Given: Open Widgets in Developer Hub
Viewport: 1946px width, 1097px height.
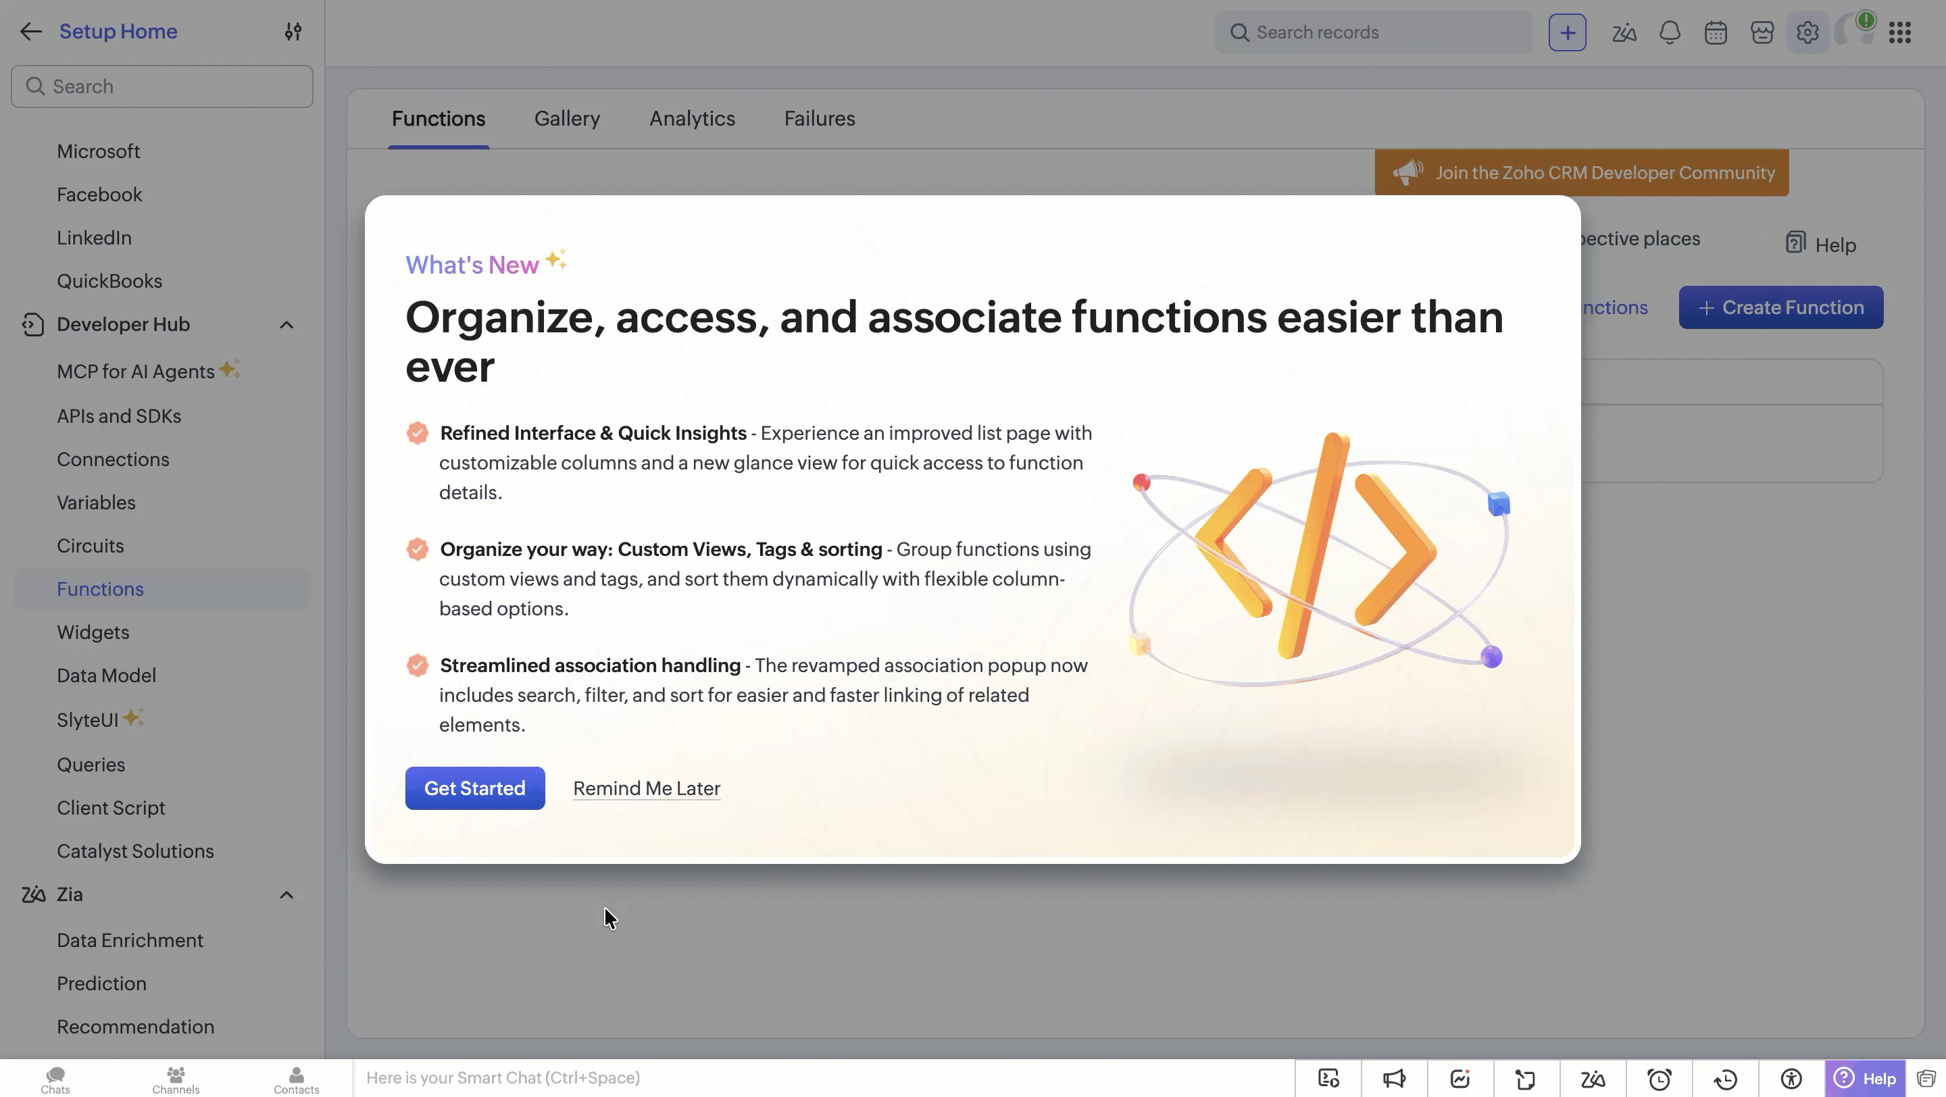Looking at the screenshot, I should pyautogui.click(x=93, y=632).
